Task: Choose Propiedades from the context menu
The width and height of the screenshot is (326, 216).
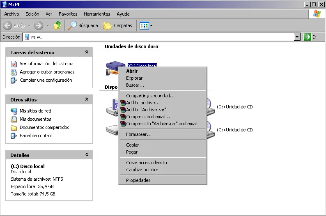Action: [138, 180]
